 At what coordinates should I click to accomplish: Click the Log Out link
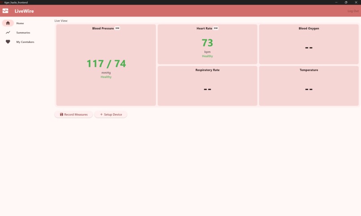coord(353,11)
